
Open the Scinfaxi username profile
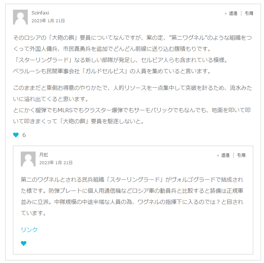click(x=40, y=13)
